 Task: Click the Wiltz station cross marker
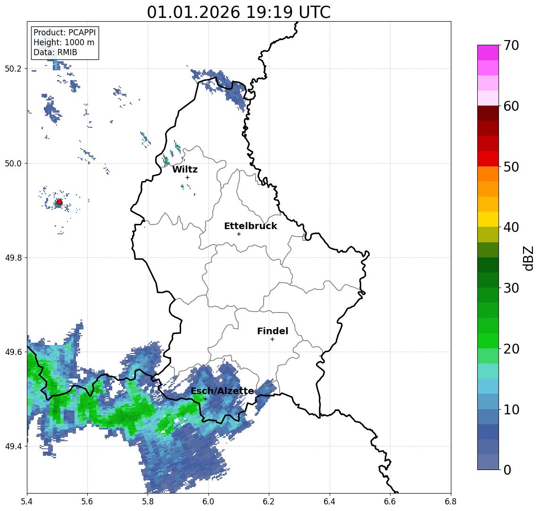(187, 178)
